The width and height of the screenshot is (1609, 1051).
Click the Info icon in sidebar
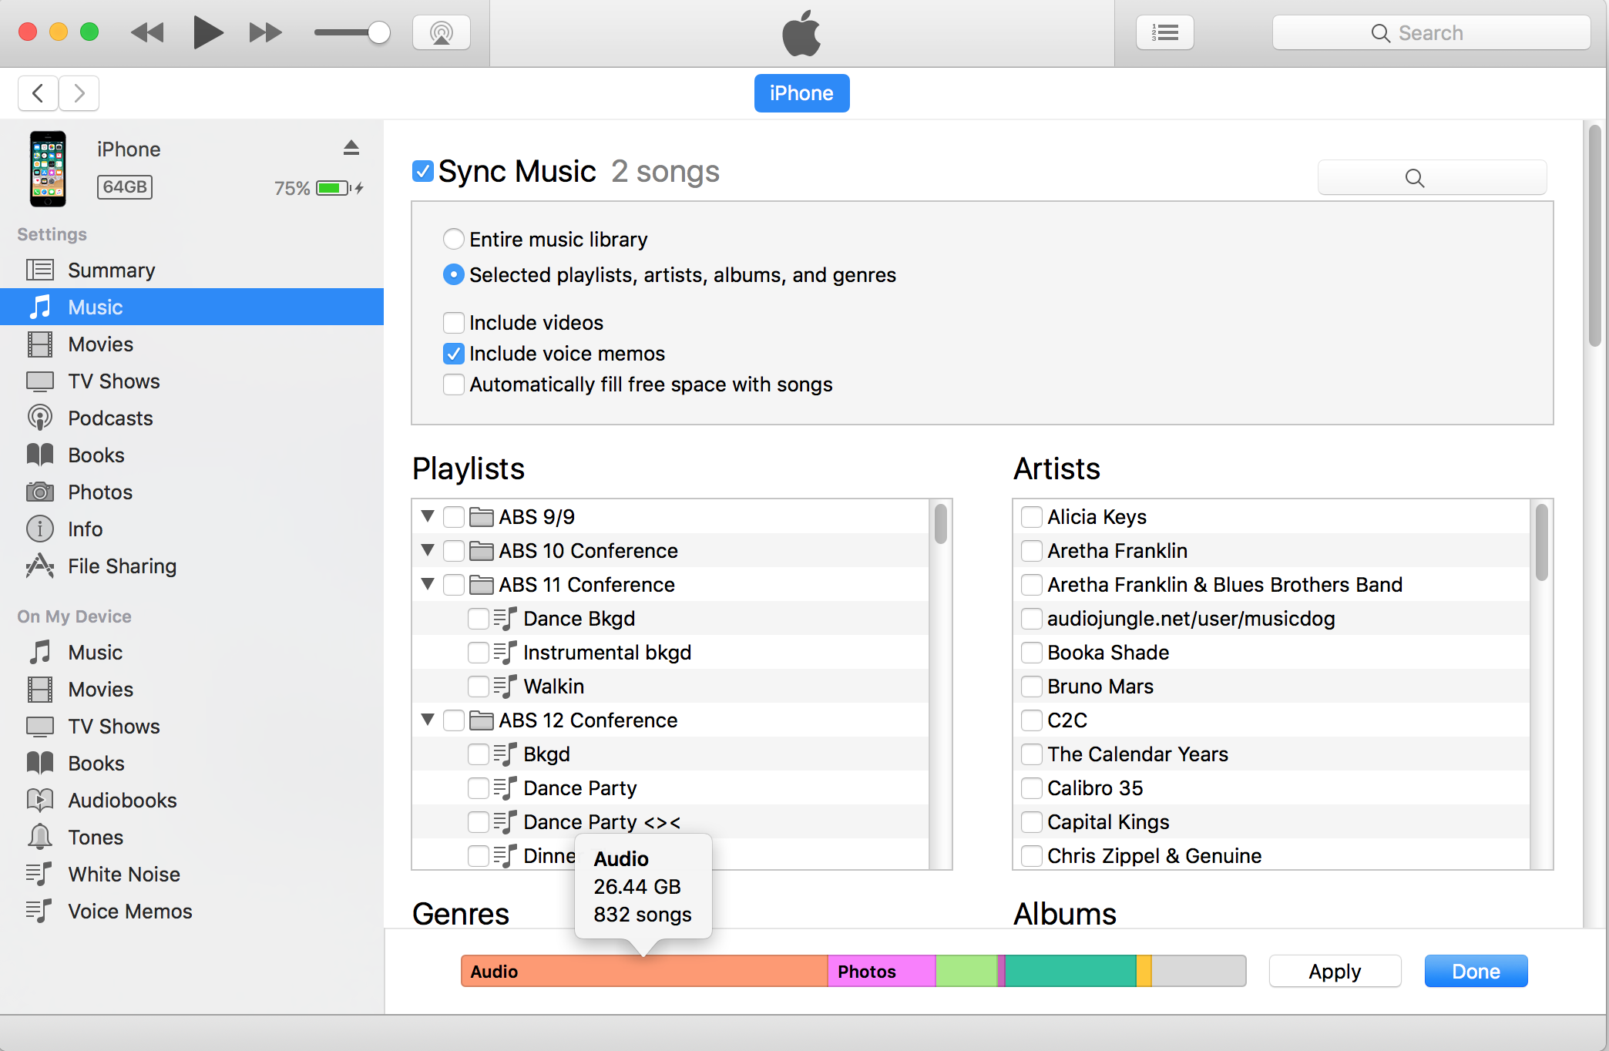[x=40, y=529]
